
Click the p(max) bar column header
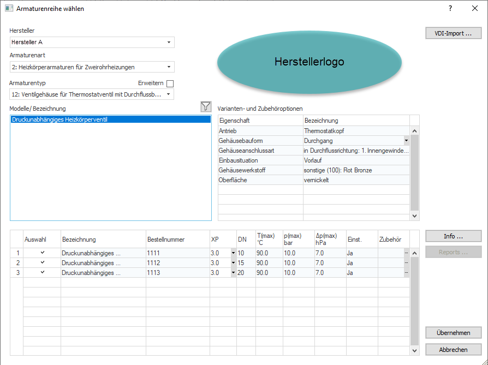tap(299, 240)
